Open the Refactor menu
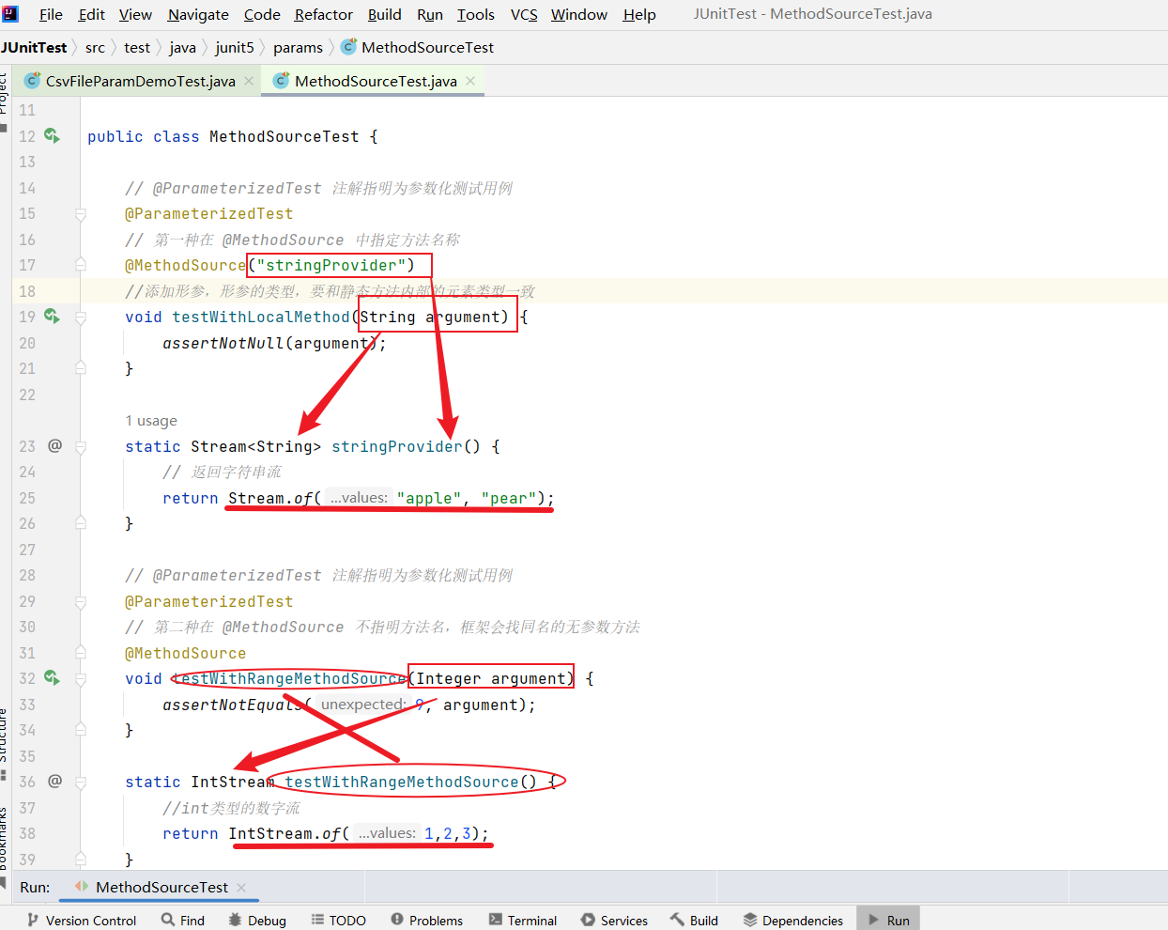 323,14
